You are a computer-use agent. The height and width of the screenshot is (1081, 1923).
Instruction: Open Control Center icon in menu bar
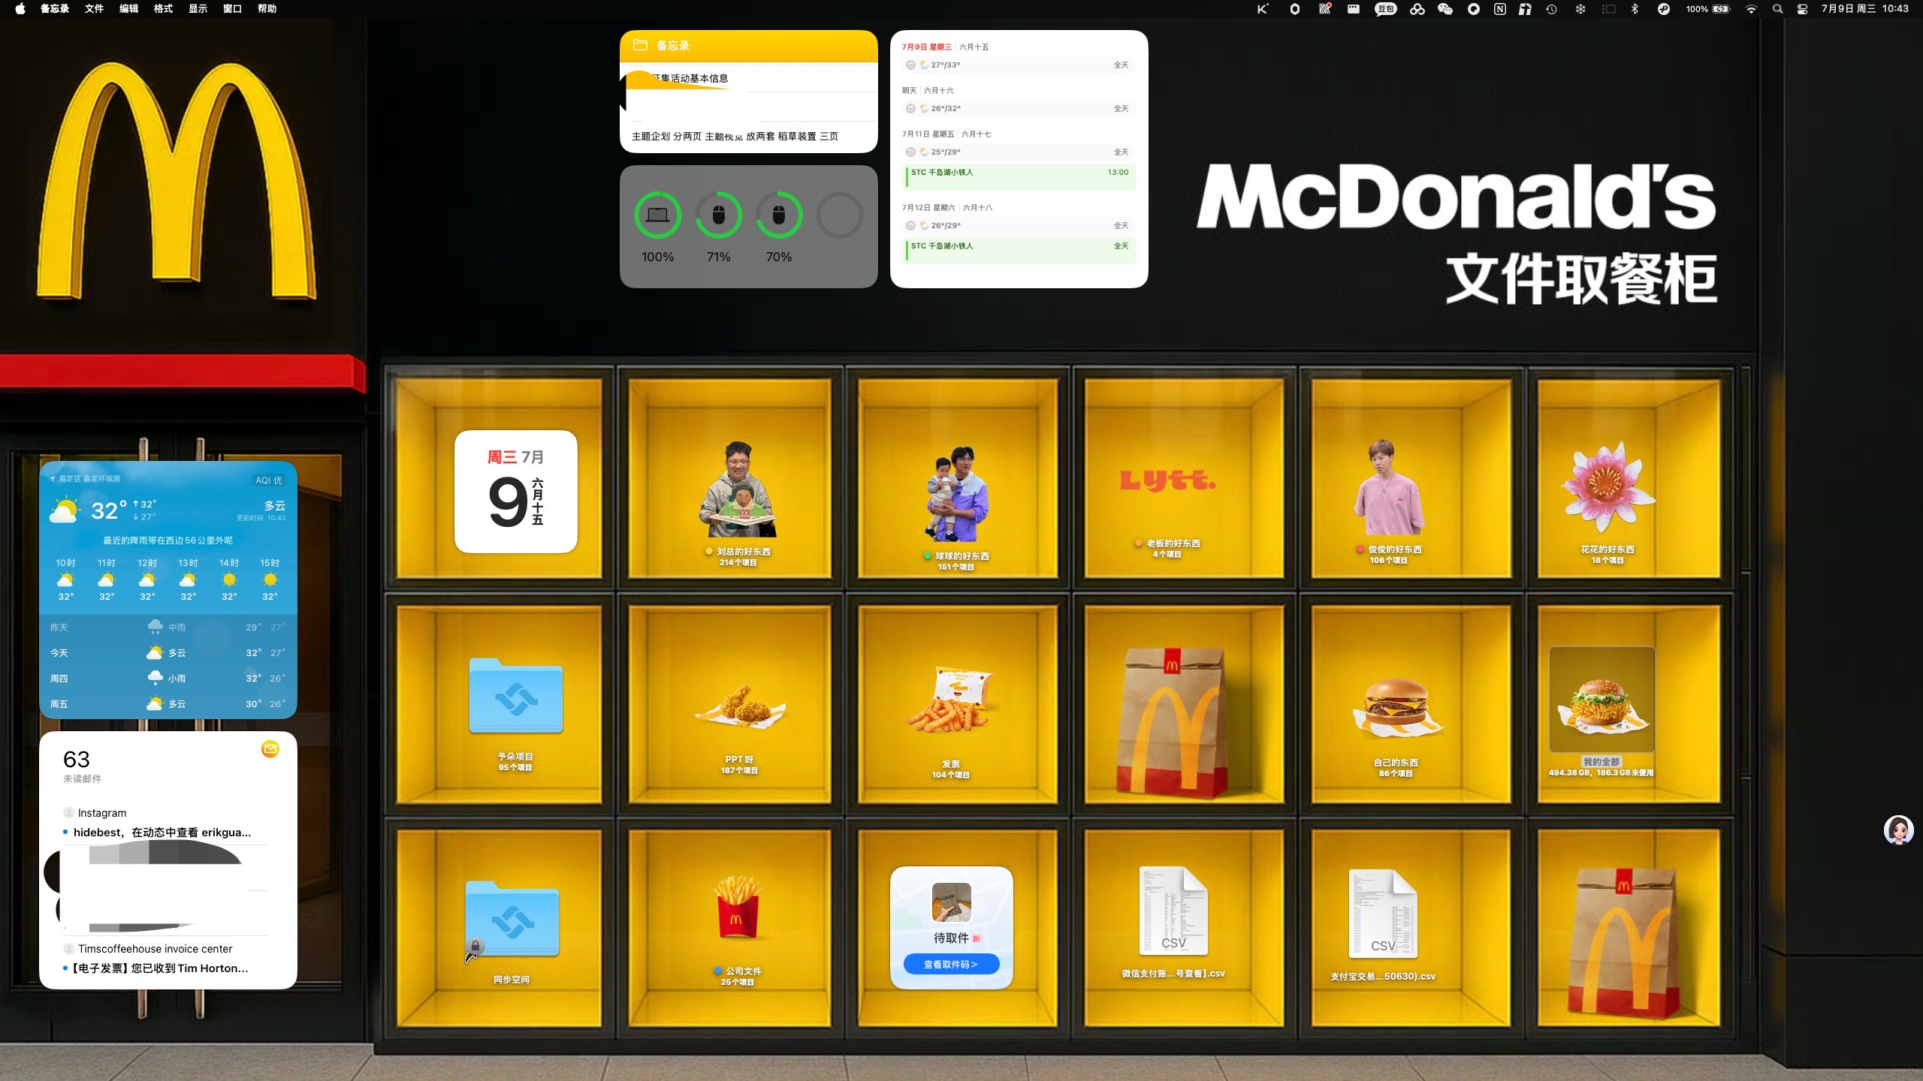point(1802,9)
